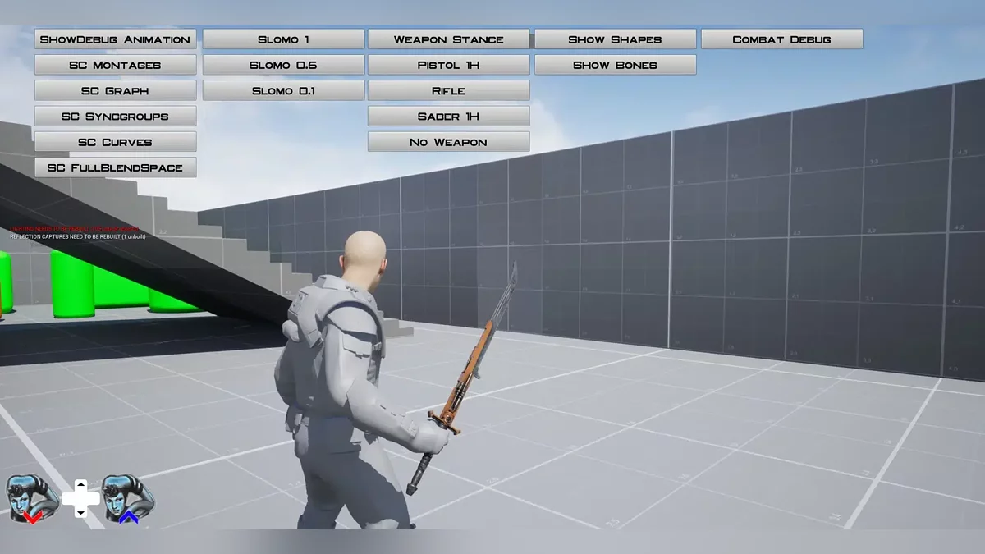Viewport: 985px width, 554px height.
Task: Click the white D-pad icon
Action: [x=80, y=498]
